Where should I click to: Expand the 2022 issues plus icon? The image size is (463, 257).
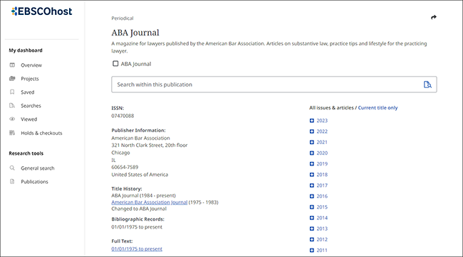312,131
